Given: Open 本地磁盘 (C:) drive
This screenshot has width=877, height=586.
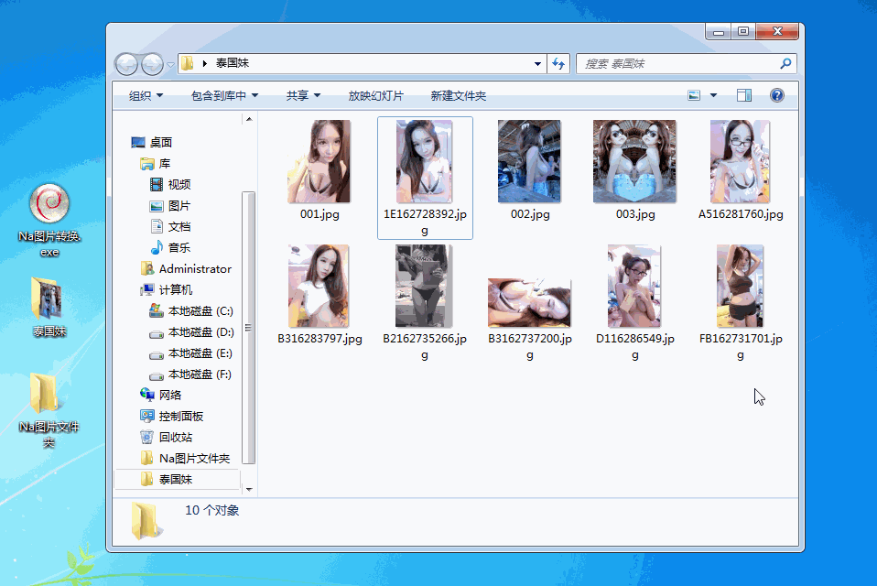Looking at the screenshot, I should (191, 311).
